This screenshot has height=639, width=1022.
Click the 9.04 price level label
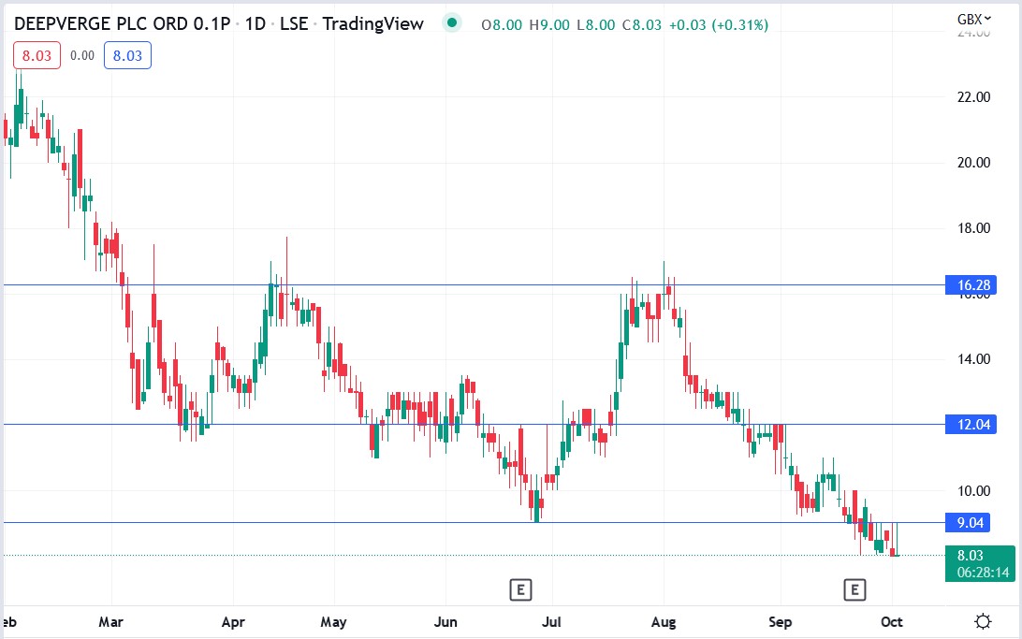(971, 522)
